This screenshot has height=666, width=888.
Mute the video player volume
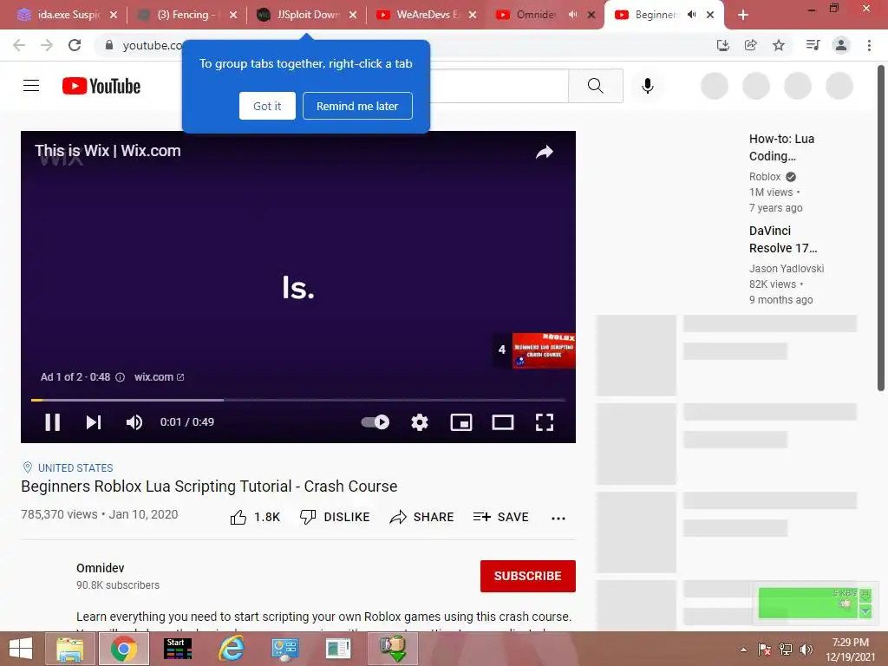(x=134, y=422)
